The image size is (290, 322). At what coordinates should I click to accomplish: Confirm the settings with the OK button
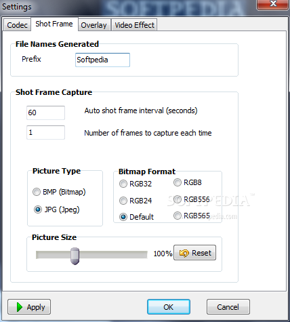pos(169,307)
